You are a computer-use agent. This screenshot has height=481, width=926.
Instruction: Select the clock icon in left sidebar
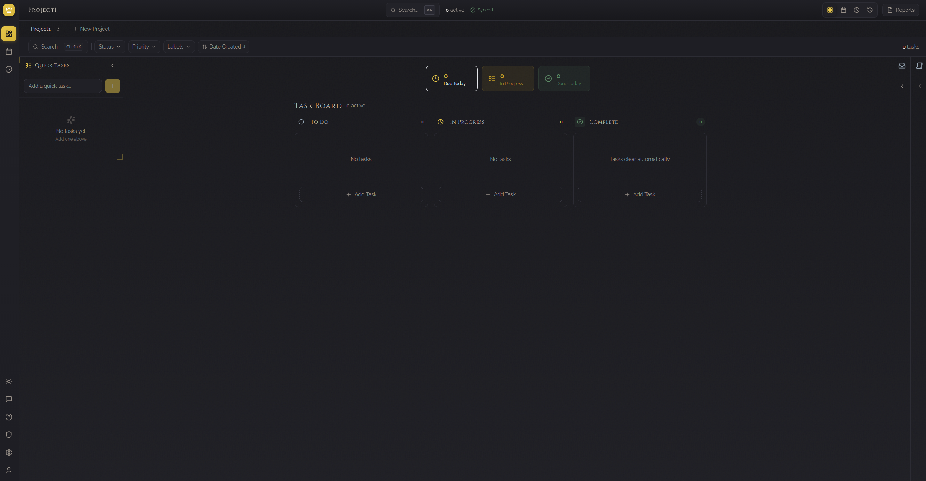9,69
